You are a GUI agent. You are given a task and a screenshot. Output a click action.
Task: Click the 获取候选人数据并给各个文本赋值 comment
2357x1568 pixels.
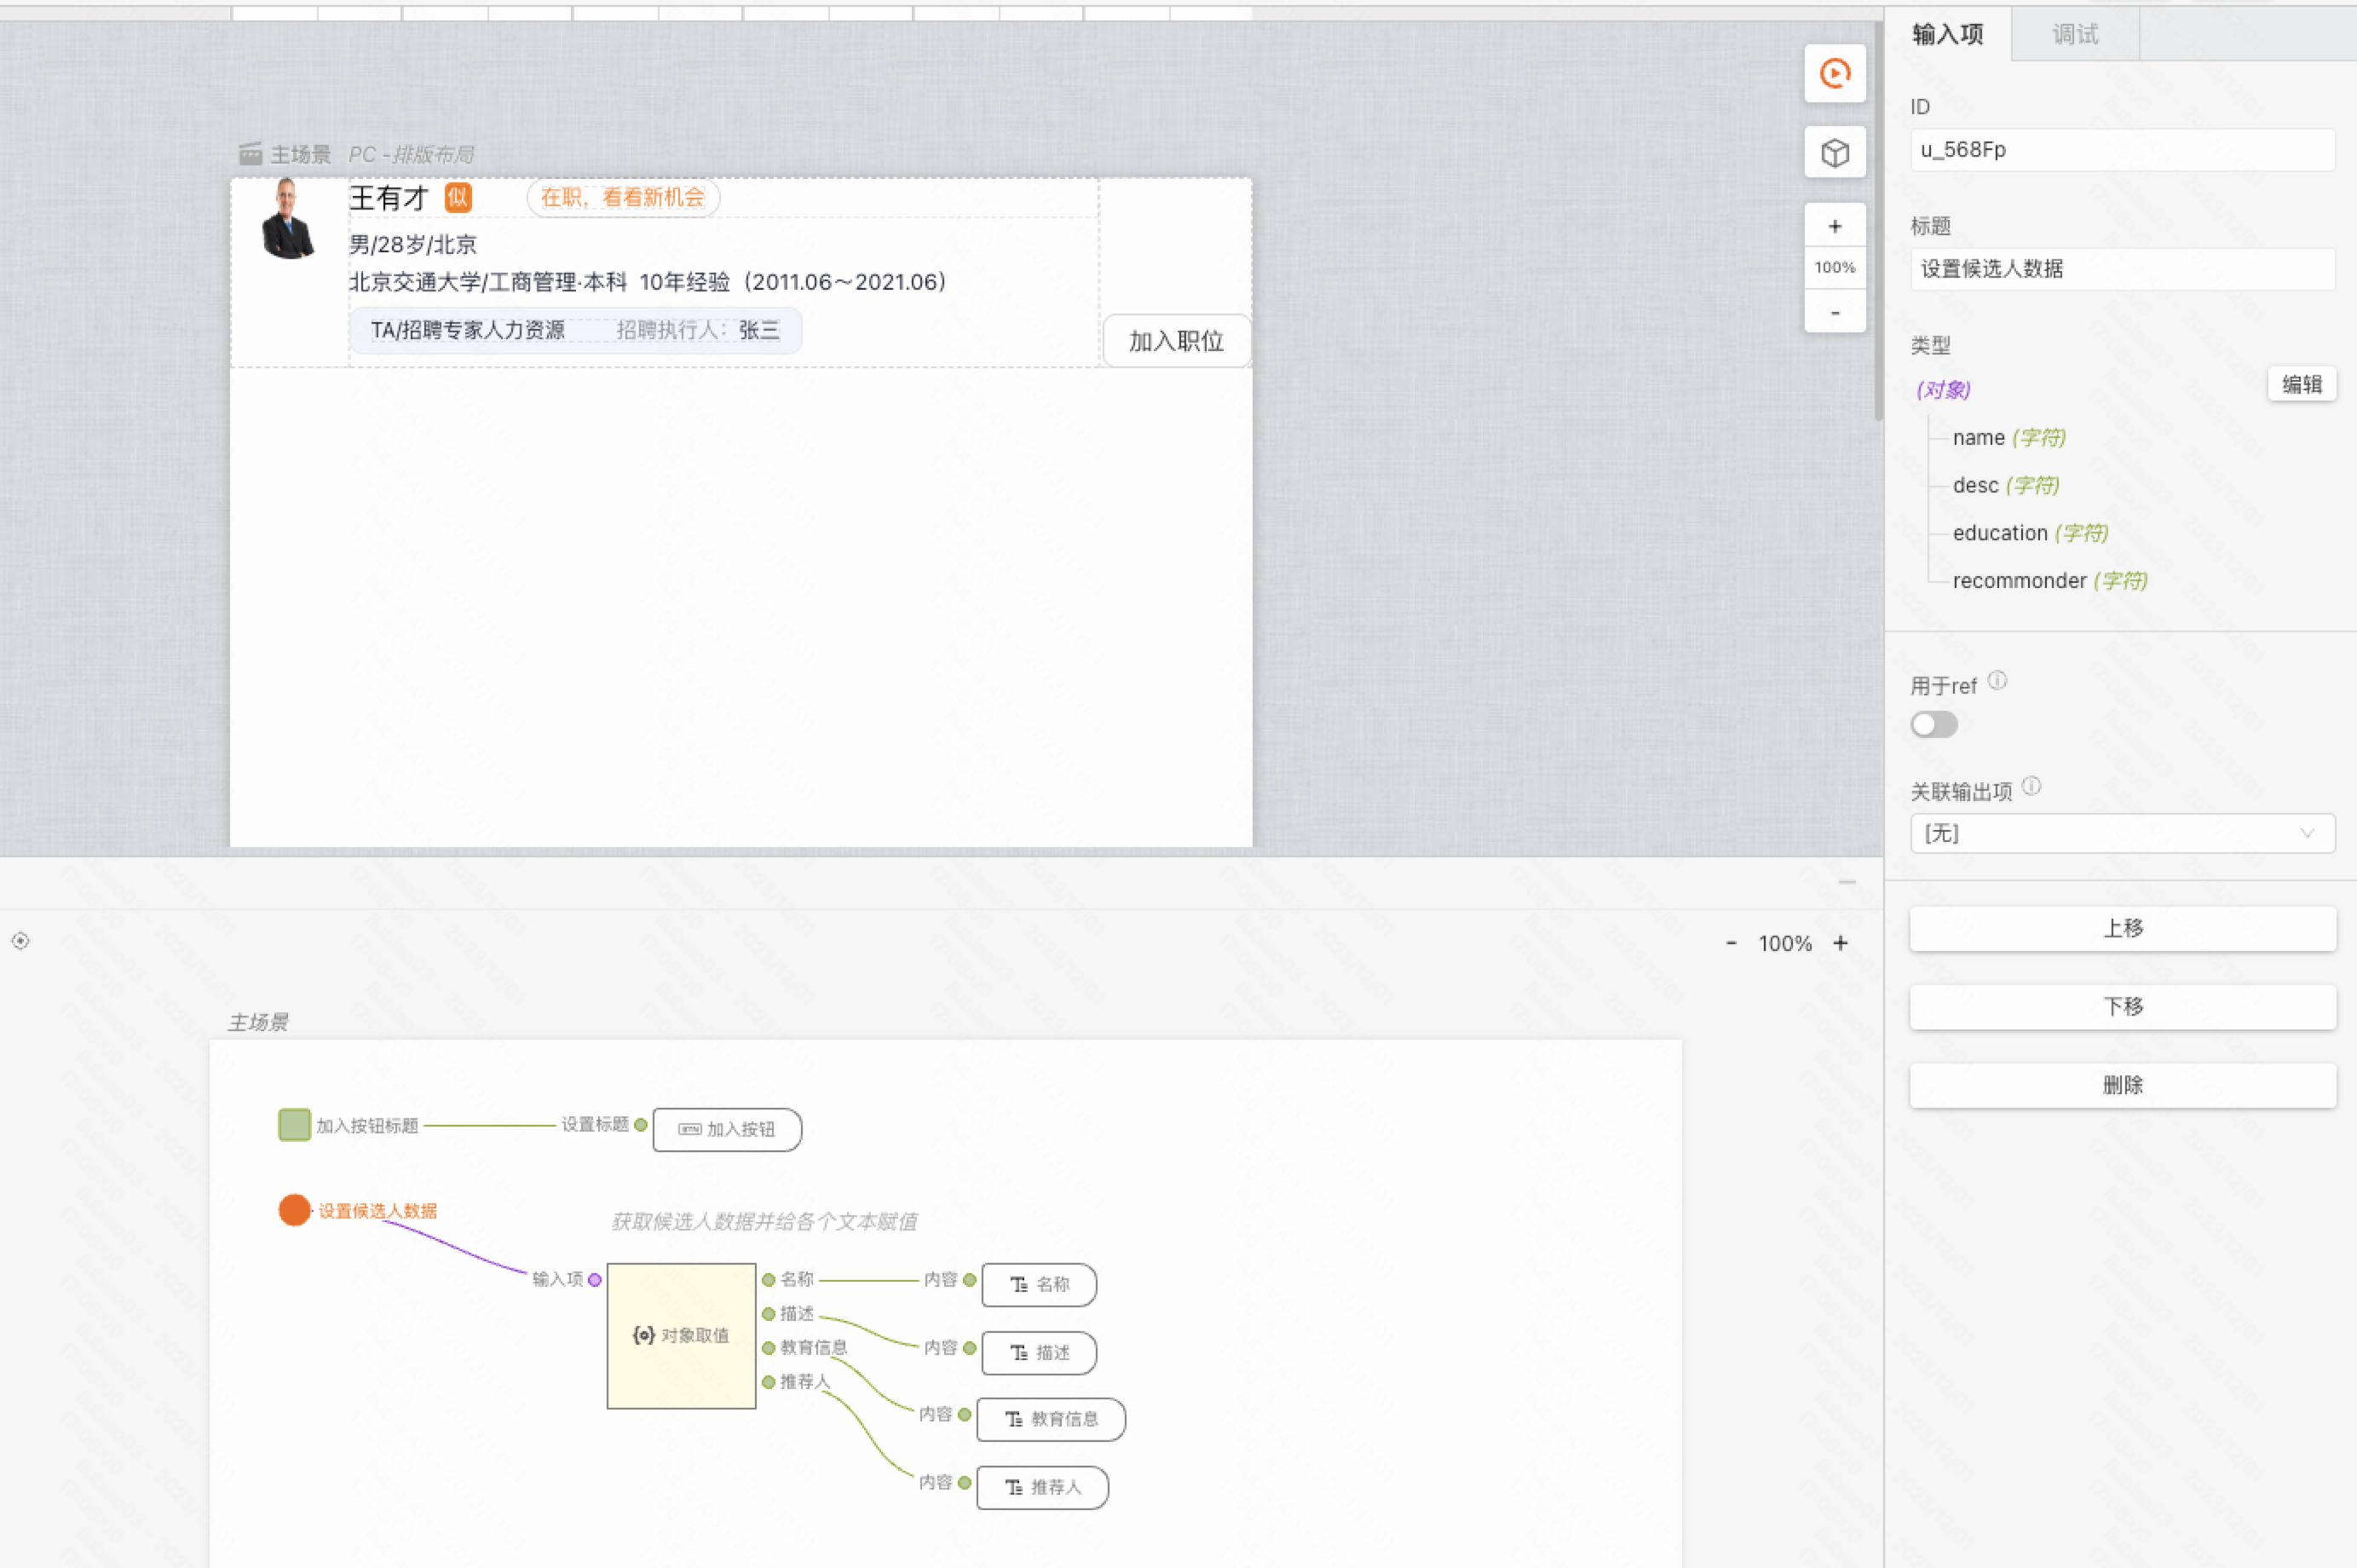[764, 1221]
